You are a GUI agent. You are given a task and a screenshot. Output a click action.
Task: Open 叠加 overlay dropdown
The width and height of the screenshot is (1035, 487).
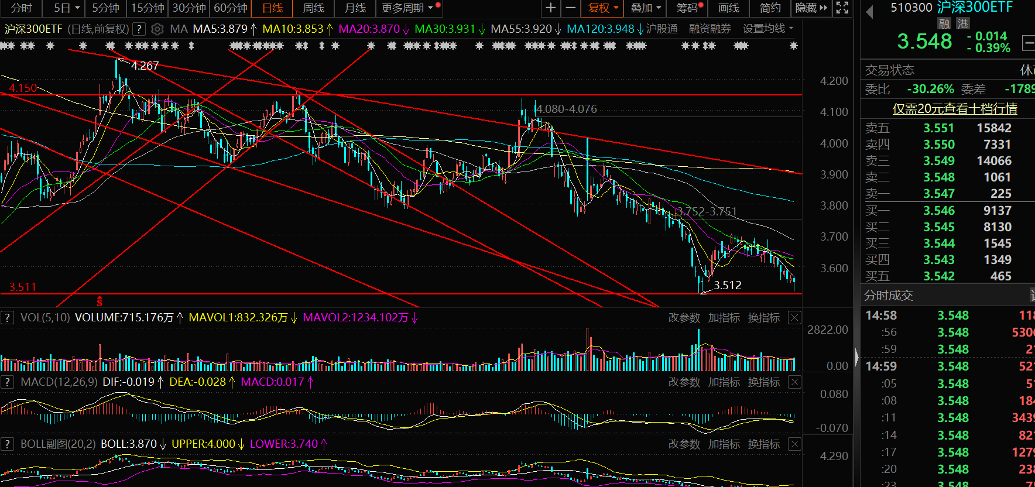click(646, 8)
